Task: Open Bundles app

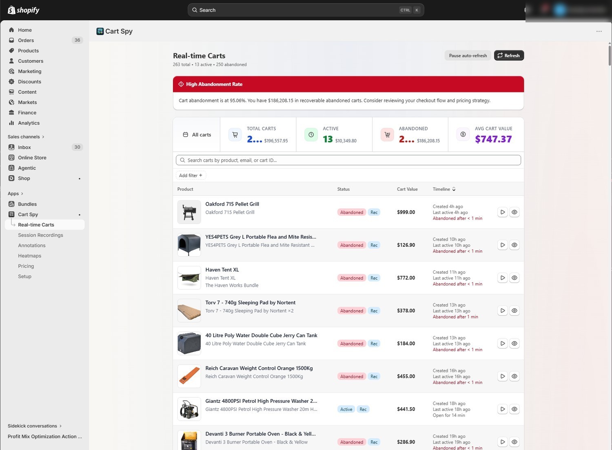Action: pyautogui.click(x=27, y=204)
